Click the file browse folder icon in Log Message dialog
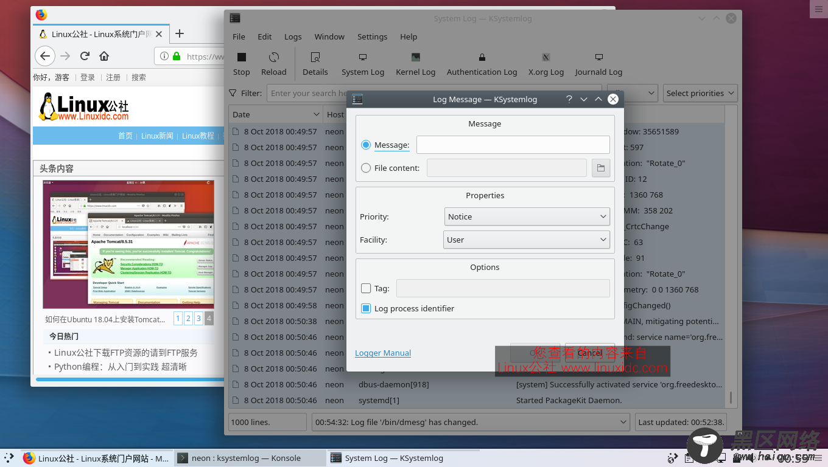828x467 pixels. point(601,168)
